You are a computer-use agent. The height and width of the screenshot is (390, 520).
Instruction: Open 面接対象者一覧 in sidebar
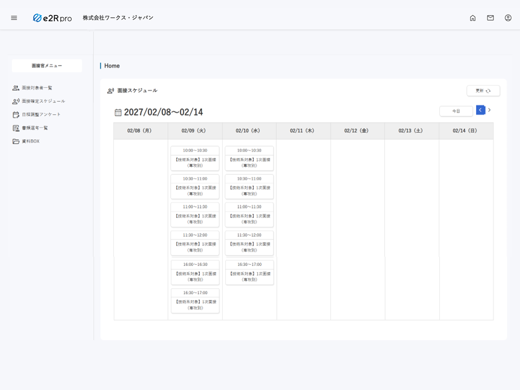pyautogui.click(x=37, y=88)
